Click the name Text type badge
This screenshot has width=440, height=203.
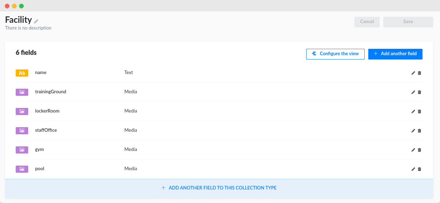(x=22, y=73)
